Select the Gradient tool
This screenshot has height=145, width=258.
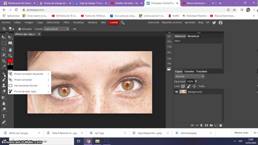pos(4,98)
